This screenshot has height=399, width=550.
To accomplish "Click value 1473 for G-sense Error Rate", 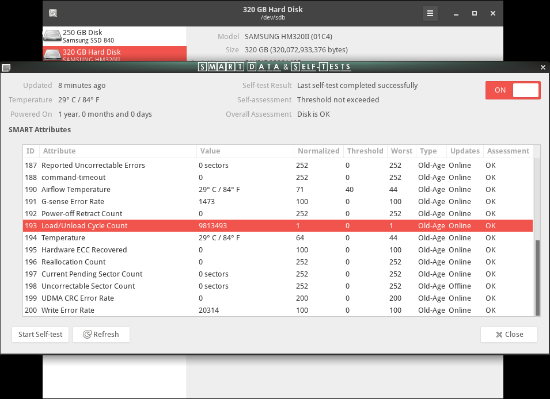I will coord(207,201).
